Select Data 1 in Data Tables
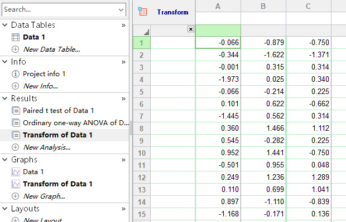 pyautogui.click(x=34, y=37)
